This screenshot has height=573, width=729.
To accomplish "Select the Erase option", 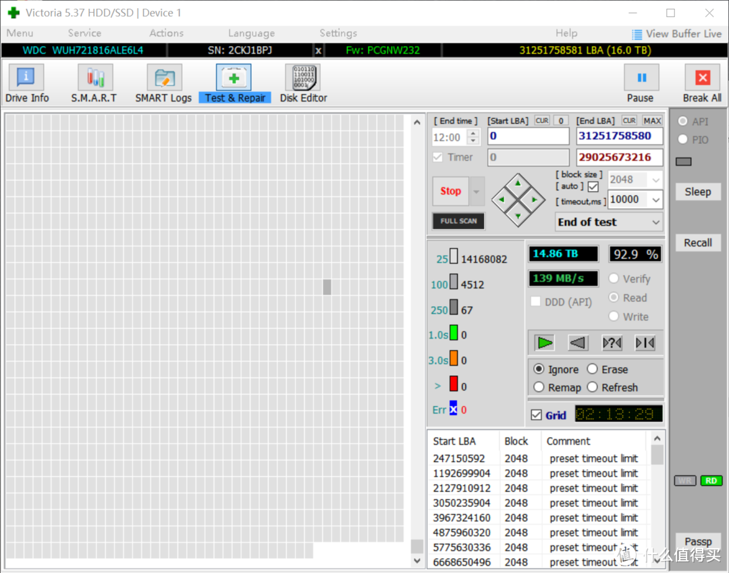I will tap(593, 369).
